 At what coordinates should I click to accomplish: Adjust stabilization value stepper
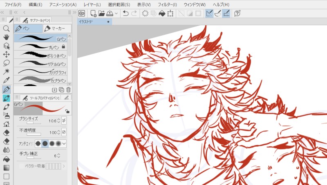pyautogui.click(x=58, y=156)
